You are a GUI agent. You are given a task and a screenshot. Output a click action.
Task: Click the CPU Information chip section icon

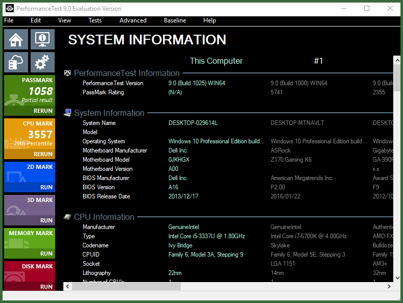[x=67, y=217]
